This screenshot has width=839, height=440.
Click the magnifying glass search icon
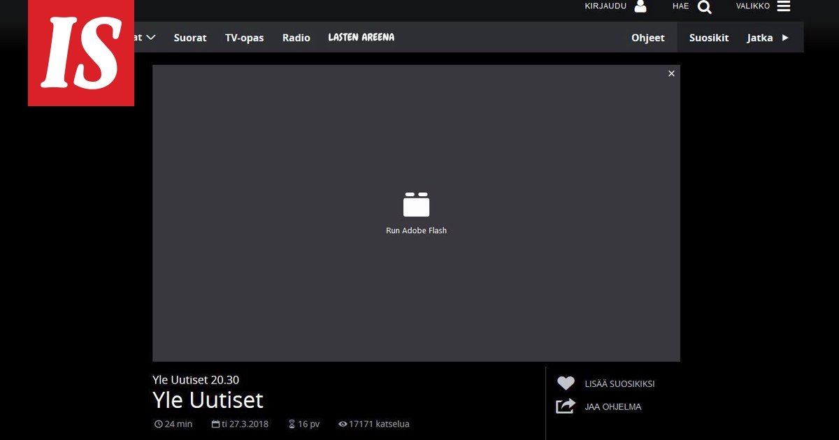click(x=704, y=7)
